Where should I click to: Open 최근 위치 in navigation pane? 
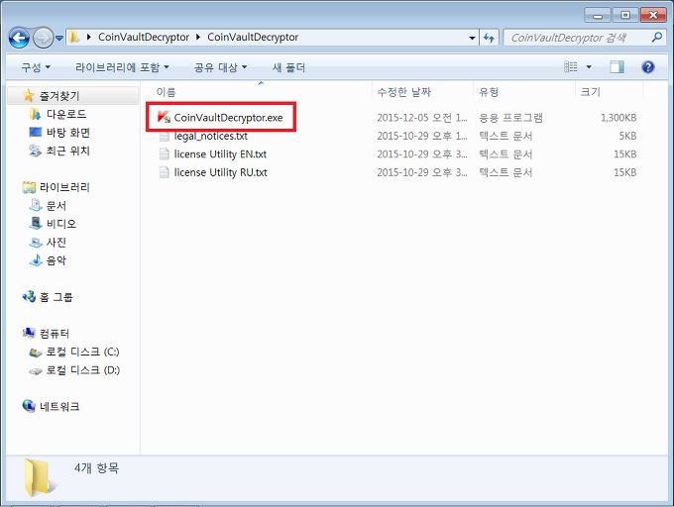tap(68, 151)
